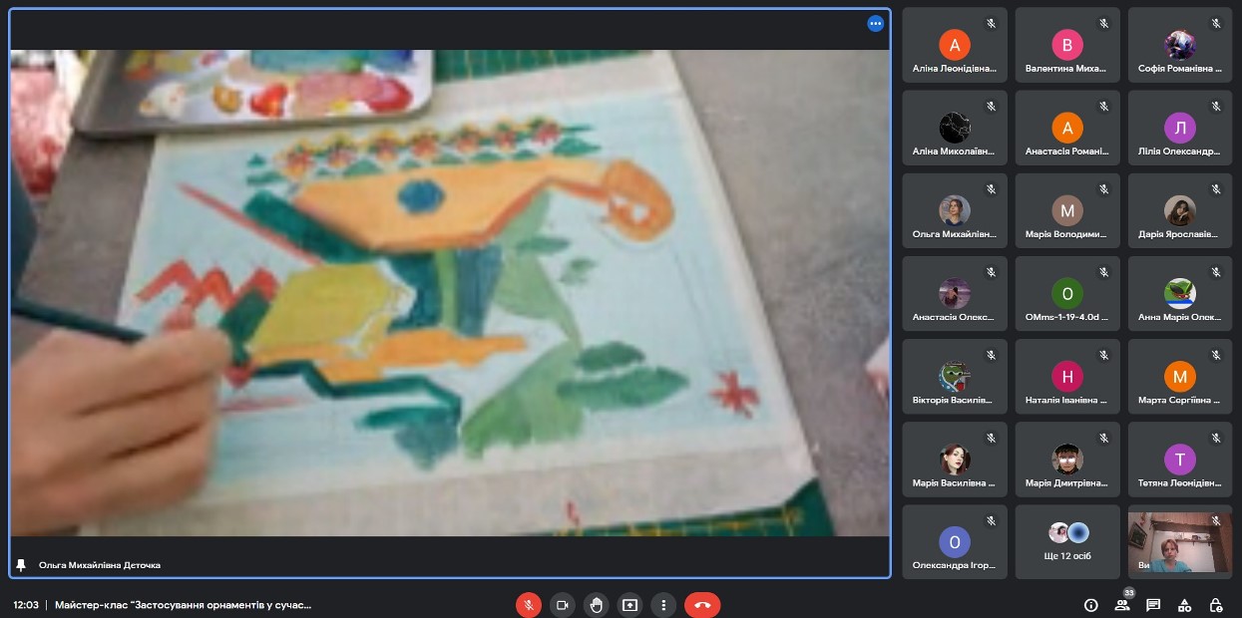Select the purple Л avatar of Лілія Олександр

[x=1180, y=128]
